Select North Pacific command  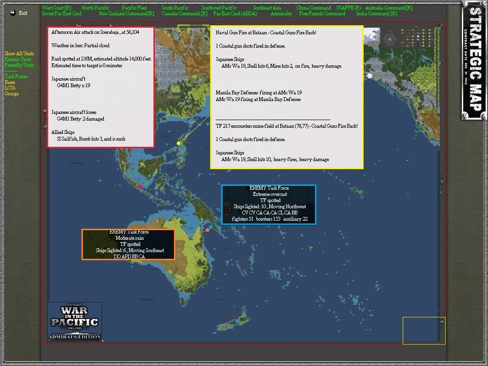95,8
